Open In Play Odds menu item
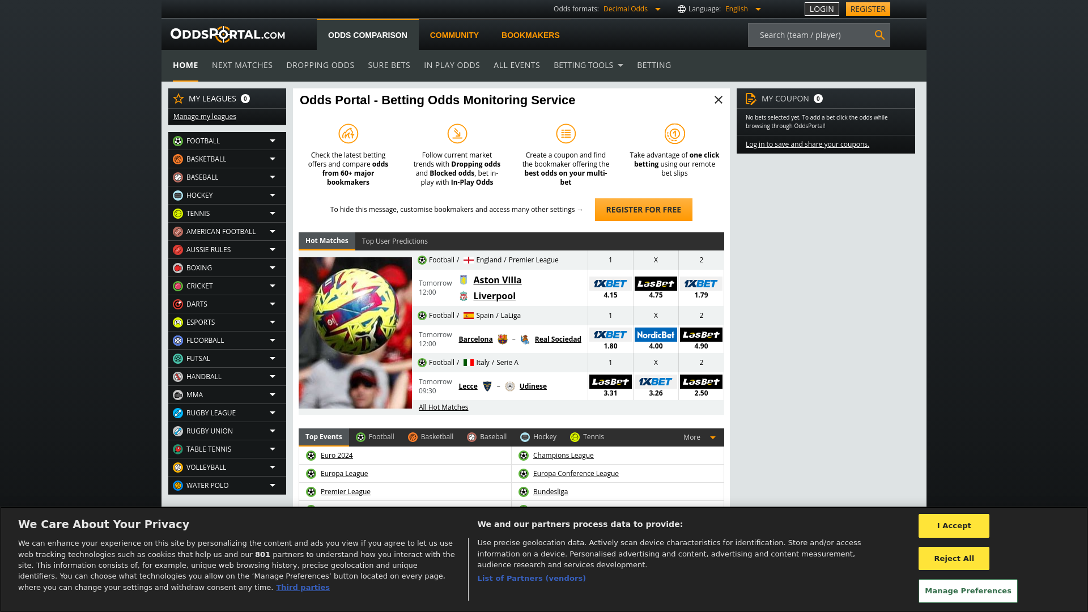 pyautogui.click(x=452, y=65)
